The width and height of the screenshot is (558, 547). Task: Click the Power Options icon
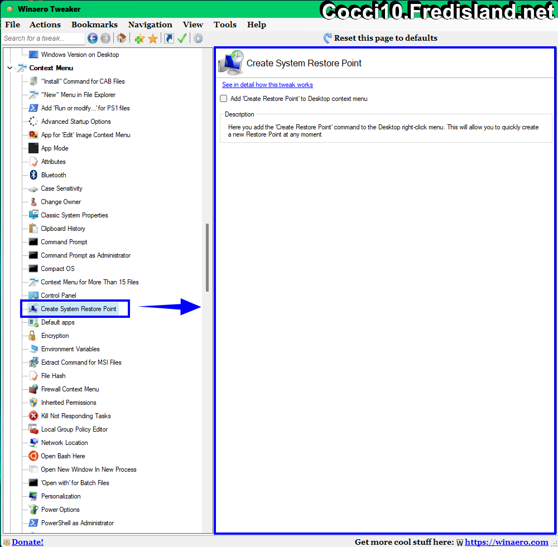tap(33, 509)
